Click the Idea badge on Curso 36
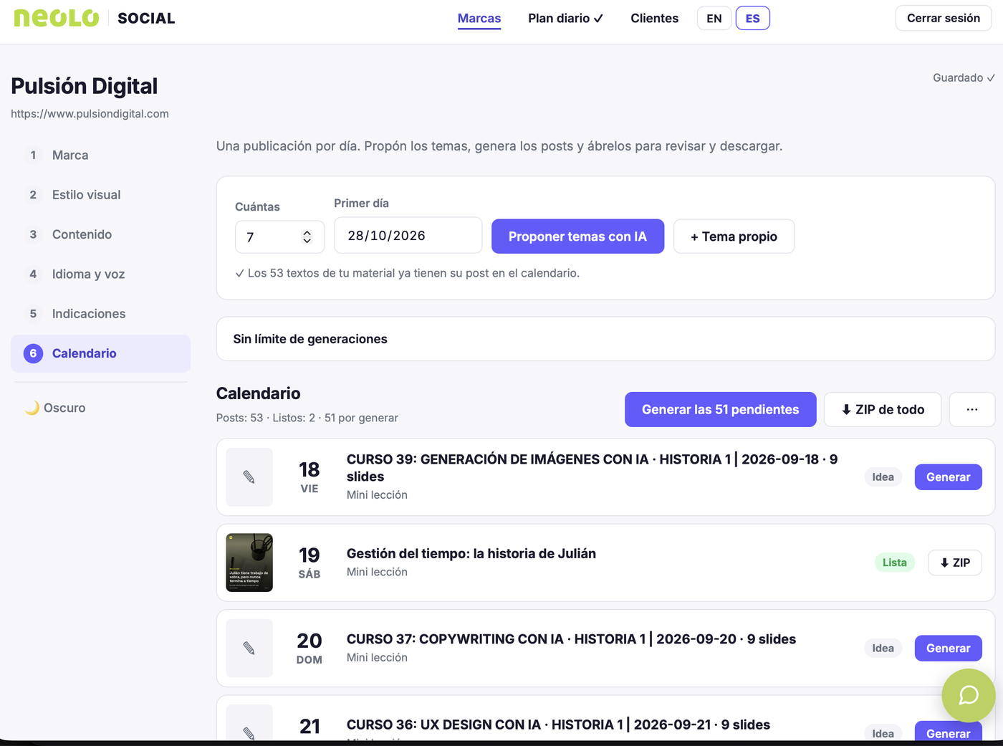1003x746 pixels. (x=883, y=733)
